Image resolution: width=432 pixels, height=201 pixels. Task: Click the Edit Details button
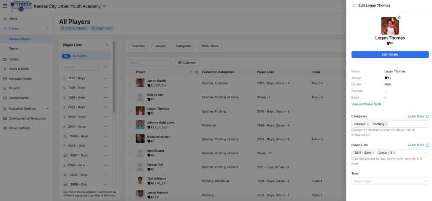(x=390, y=54)
